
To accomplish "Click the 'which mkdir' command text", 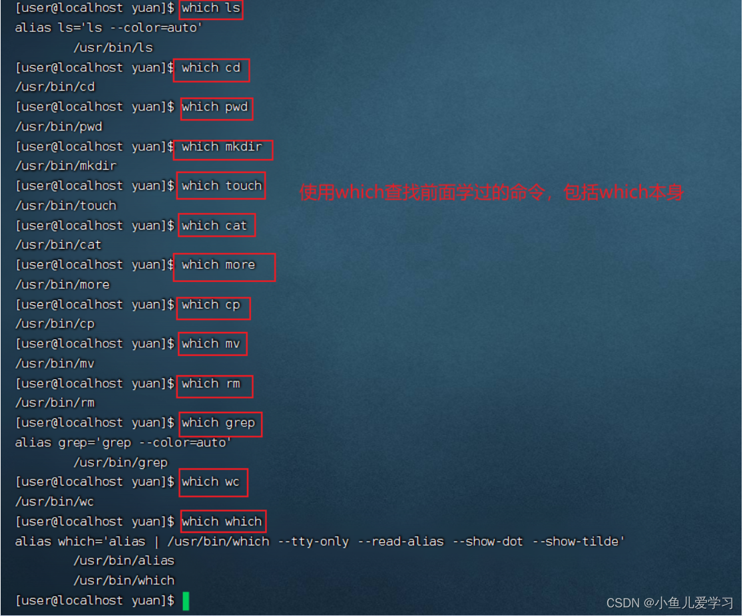I will click(x=222, y=147).
